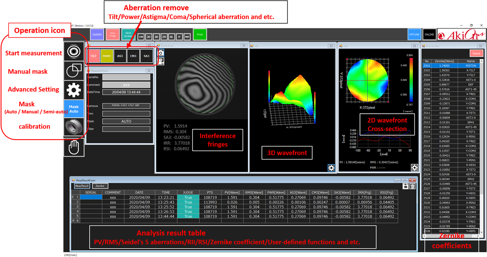Select the video capture icon in Camera panel
This screenshot has width=487, height=257.
[161, 61]
